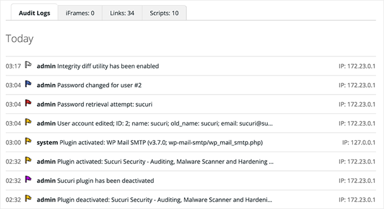Open the iFrames: 0 tab
Screen dimensions: 384x209
(x=80, y=13)
